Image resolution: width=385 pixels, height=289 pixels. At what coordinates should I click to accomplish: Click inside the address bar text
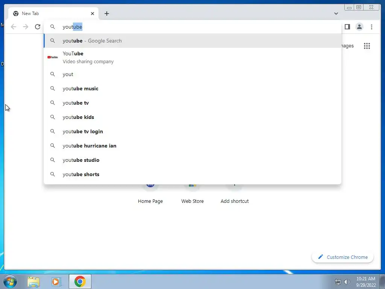coord(73,27)
